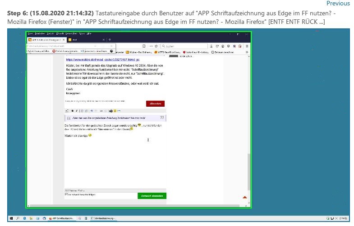Apply italic formatting in reply editor
The width and height of the screenshot is (354, 226).
(77, 111)
